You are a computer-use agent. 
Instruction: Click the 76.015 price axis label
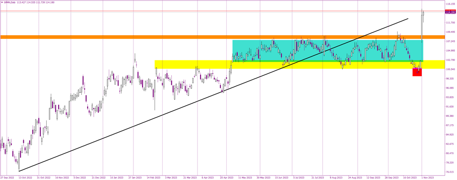coord(450,172)
